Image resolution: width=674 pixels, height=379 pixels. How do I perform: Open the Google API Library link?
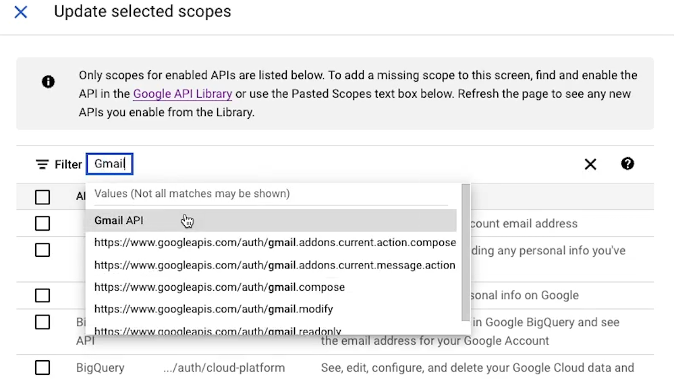click(183, 94)
